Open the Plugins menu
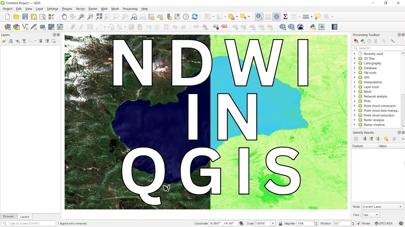The image size is (405, 227). point(67,9)
